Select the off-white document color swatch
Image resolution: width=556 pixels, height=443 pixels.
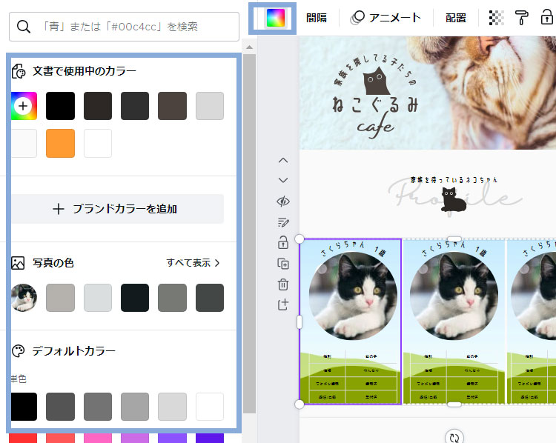click(24, 143)
